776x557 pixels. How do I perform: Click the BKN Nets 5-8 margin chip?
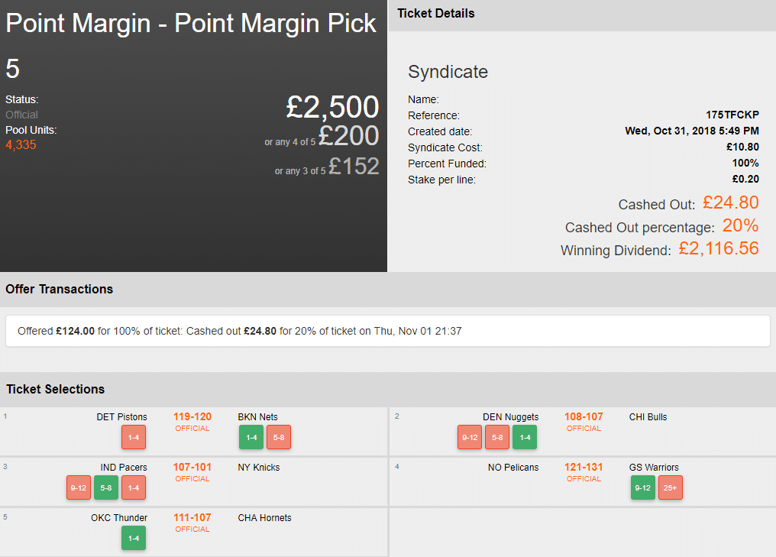tap(279, 437)
